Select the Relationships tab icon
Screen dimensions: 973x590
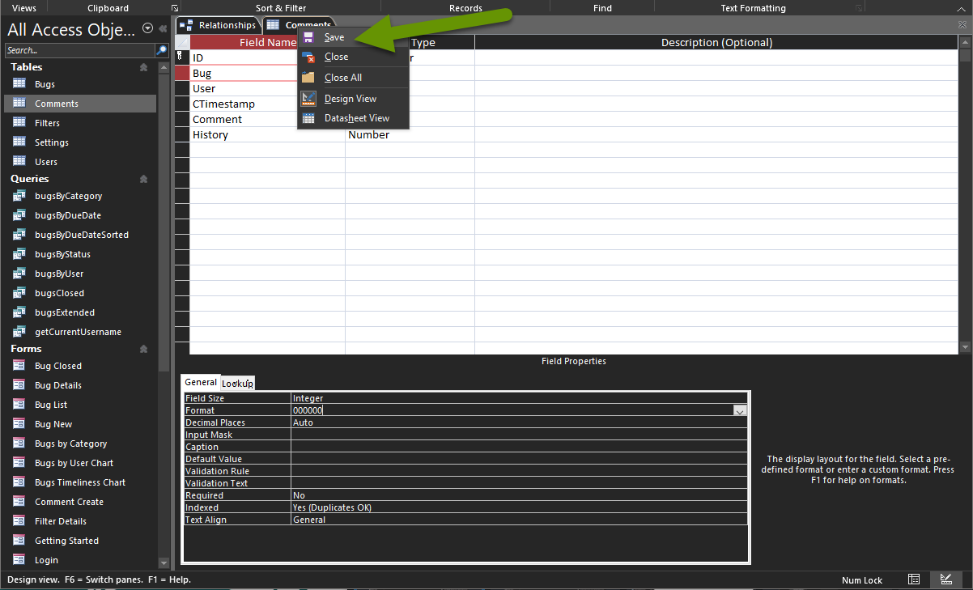(187, 24)
